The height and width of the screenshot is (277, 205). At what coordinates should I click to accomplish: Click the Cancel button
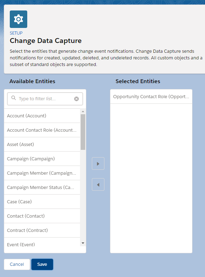pyautogui.click(x=17, y=264)
